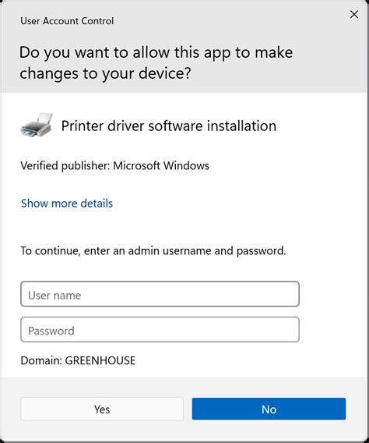Click the word 'Control' in the dialog title
The height and width of the screenshot is (443, 369).
pos(97,21)
